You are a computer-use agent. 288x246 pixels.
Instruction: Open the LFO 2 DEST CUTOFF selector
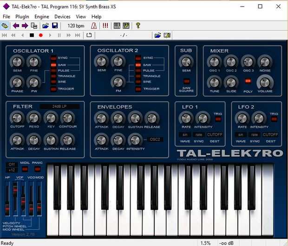click(270, 135)
